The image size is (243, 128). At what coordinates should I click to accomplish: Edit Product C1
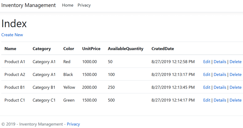(207, 100)
